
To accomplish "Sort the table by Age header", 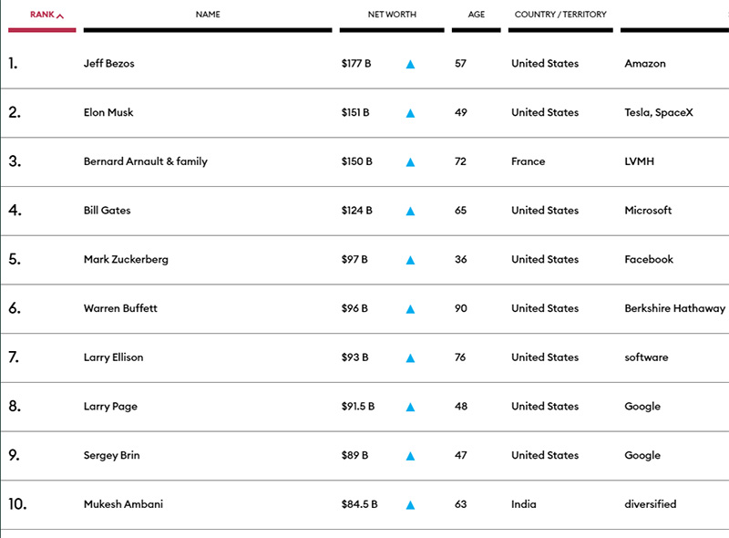I will (477, 15).
